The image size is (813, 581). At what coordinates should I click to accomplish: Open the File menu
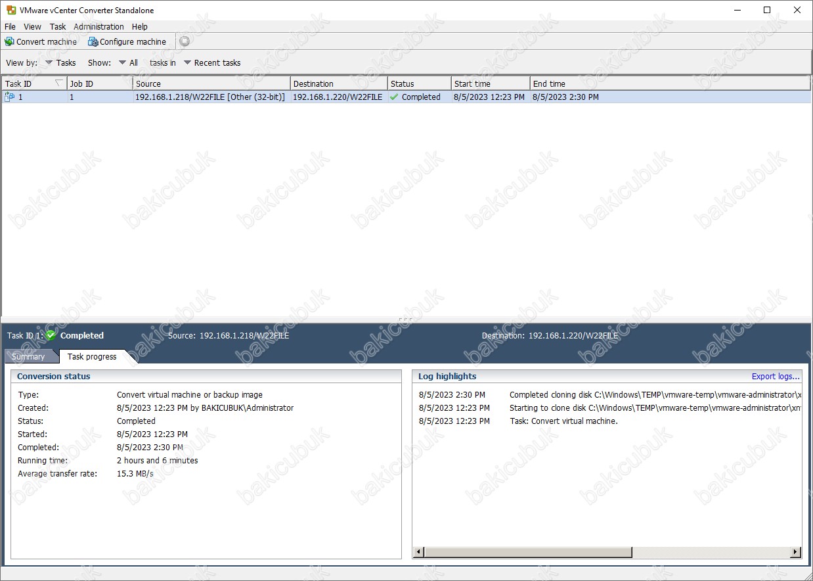coord(10,26)
